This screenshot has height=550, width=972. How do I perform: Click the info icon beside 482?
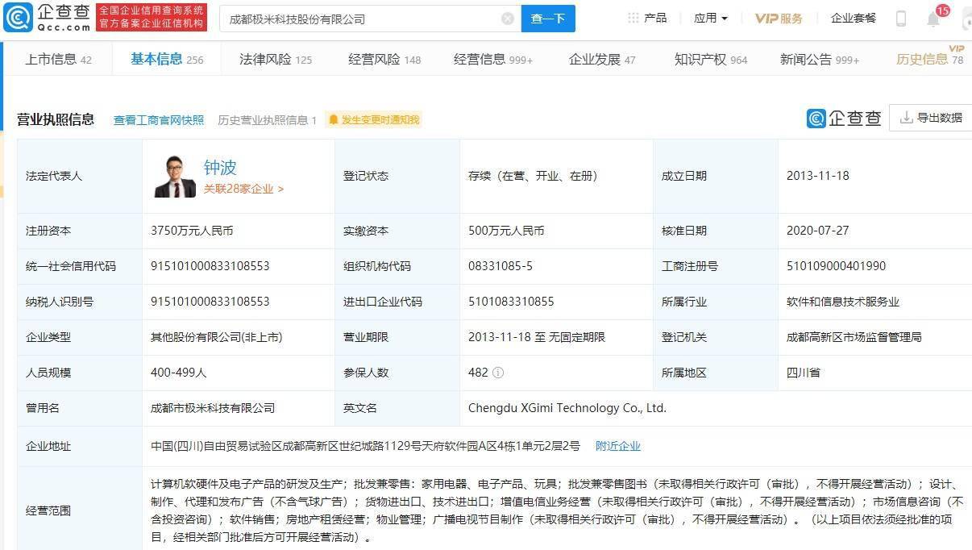pyautogui.click(x=498, y=373)
